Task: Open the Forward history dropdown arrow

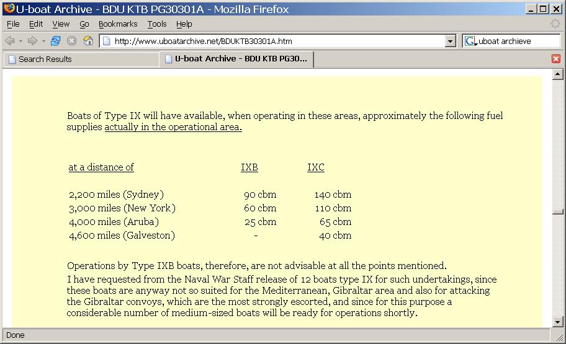Action: [43, 41]
